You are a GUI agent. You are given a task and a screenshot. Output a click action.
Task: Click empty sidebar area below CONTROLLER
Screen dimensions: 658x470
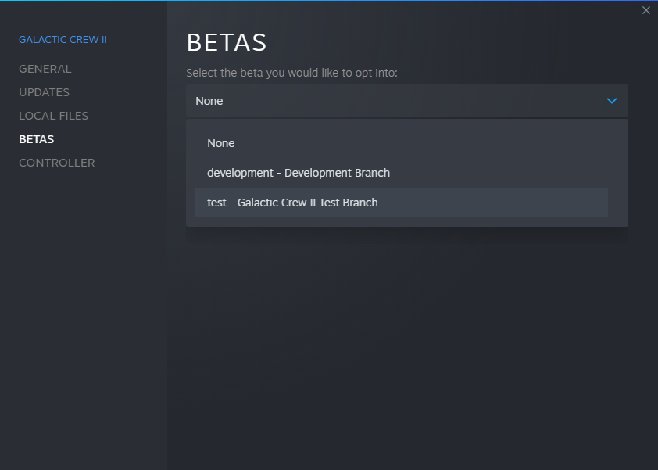coord(83,313)
